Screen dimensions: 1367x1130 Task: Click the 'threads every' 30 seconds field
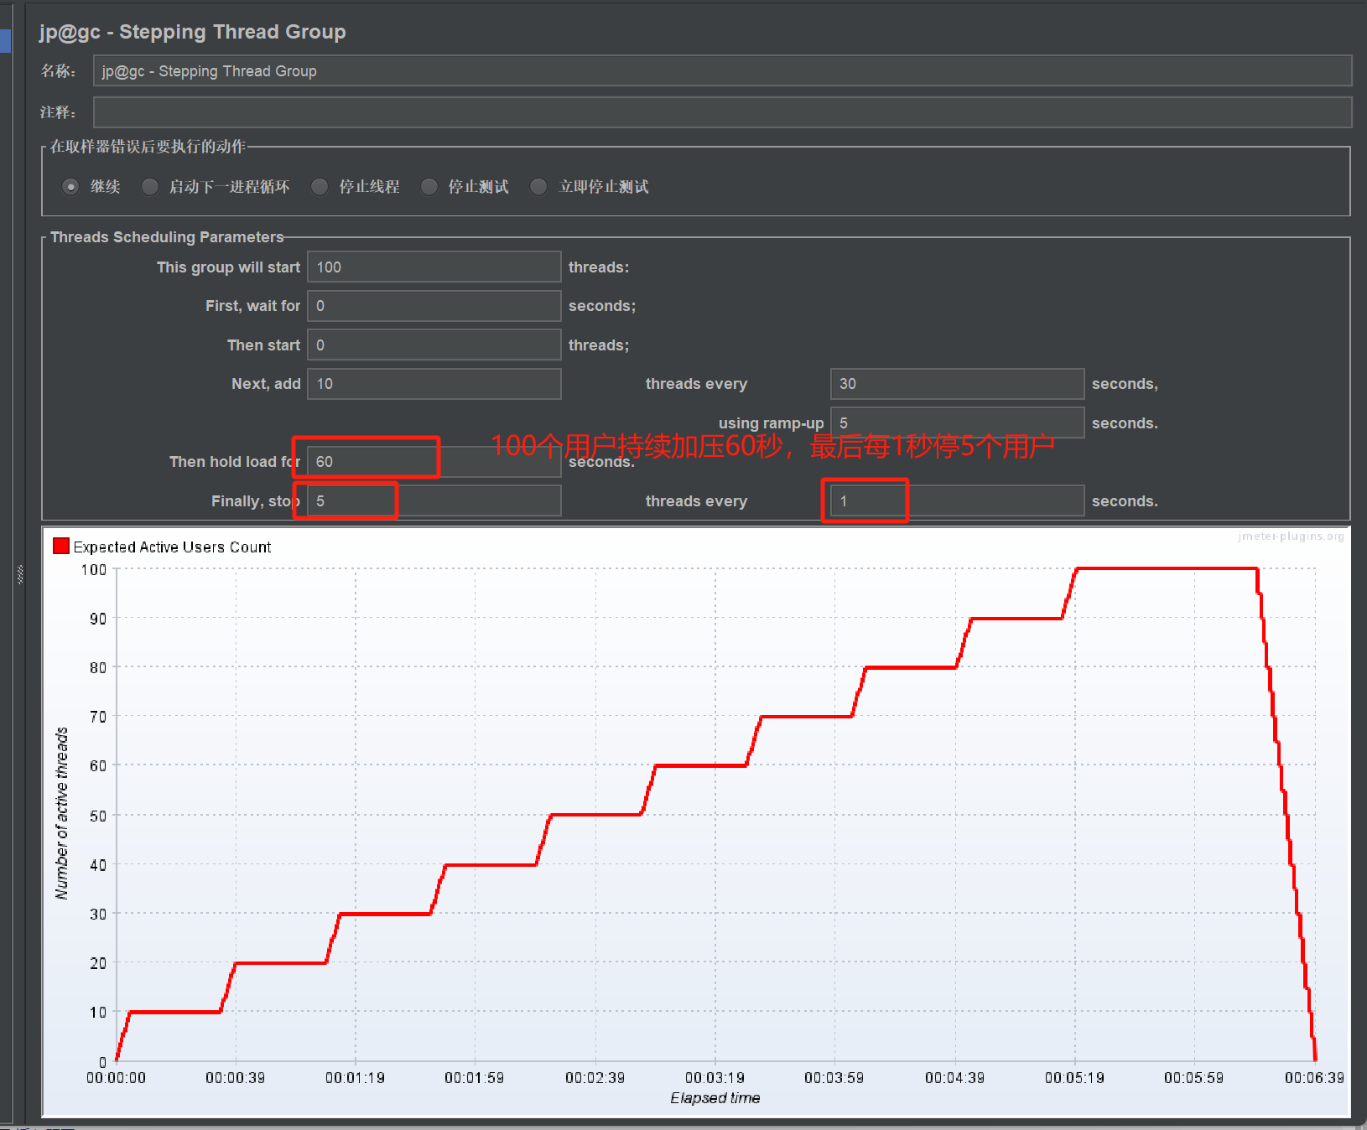[957, 384]
